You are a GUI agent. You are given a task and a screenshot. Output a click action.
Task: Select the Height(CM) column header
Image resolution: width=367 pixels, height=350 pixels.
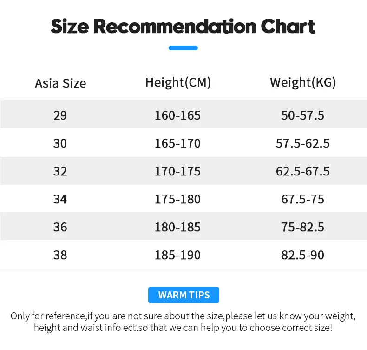click(178, 82)
